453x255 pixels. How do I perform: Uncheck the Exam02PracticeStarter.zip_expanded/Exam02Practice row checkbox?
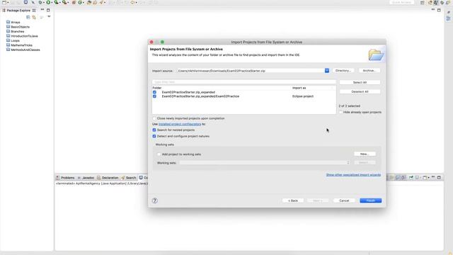[154, 96]
